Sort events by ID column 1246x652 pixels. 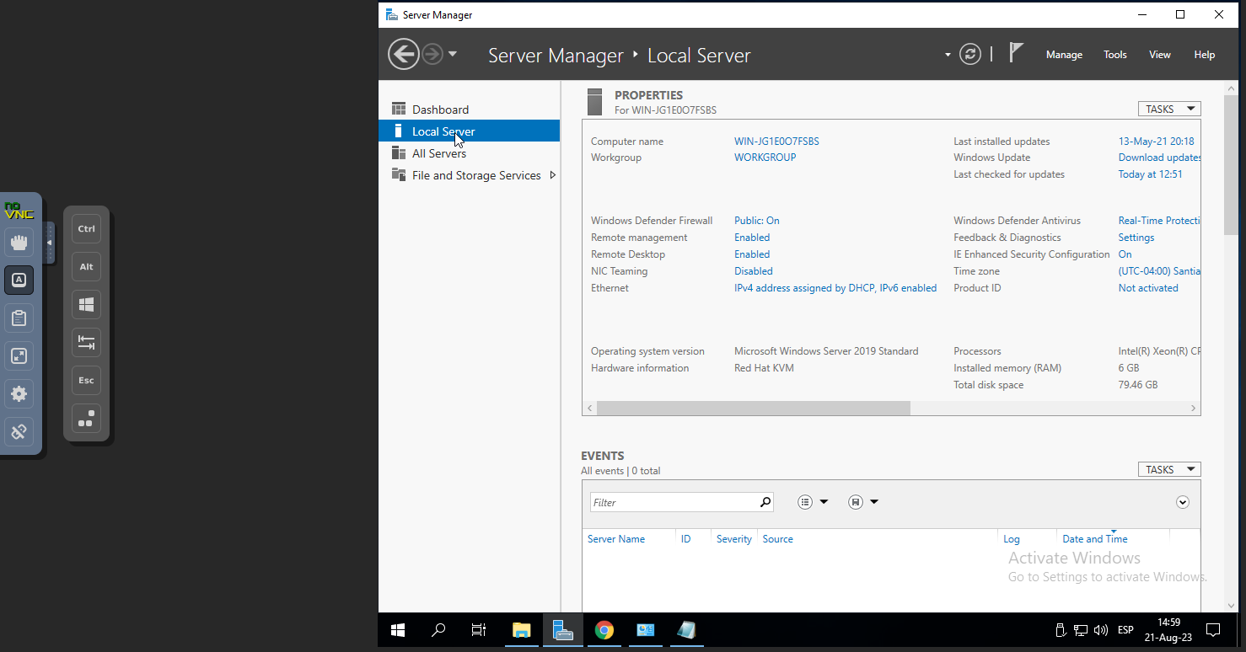coord(685,539)
